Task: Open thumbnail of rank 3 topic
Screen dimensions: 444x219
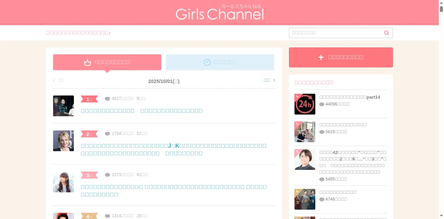Action: pyautogui.click(x=63, y=182)
